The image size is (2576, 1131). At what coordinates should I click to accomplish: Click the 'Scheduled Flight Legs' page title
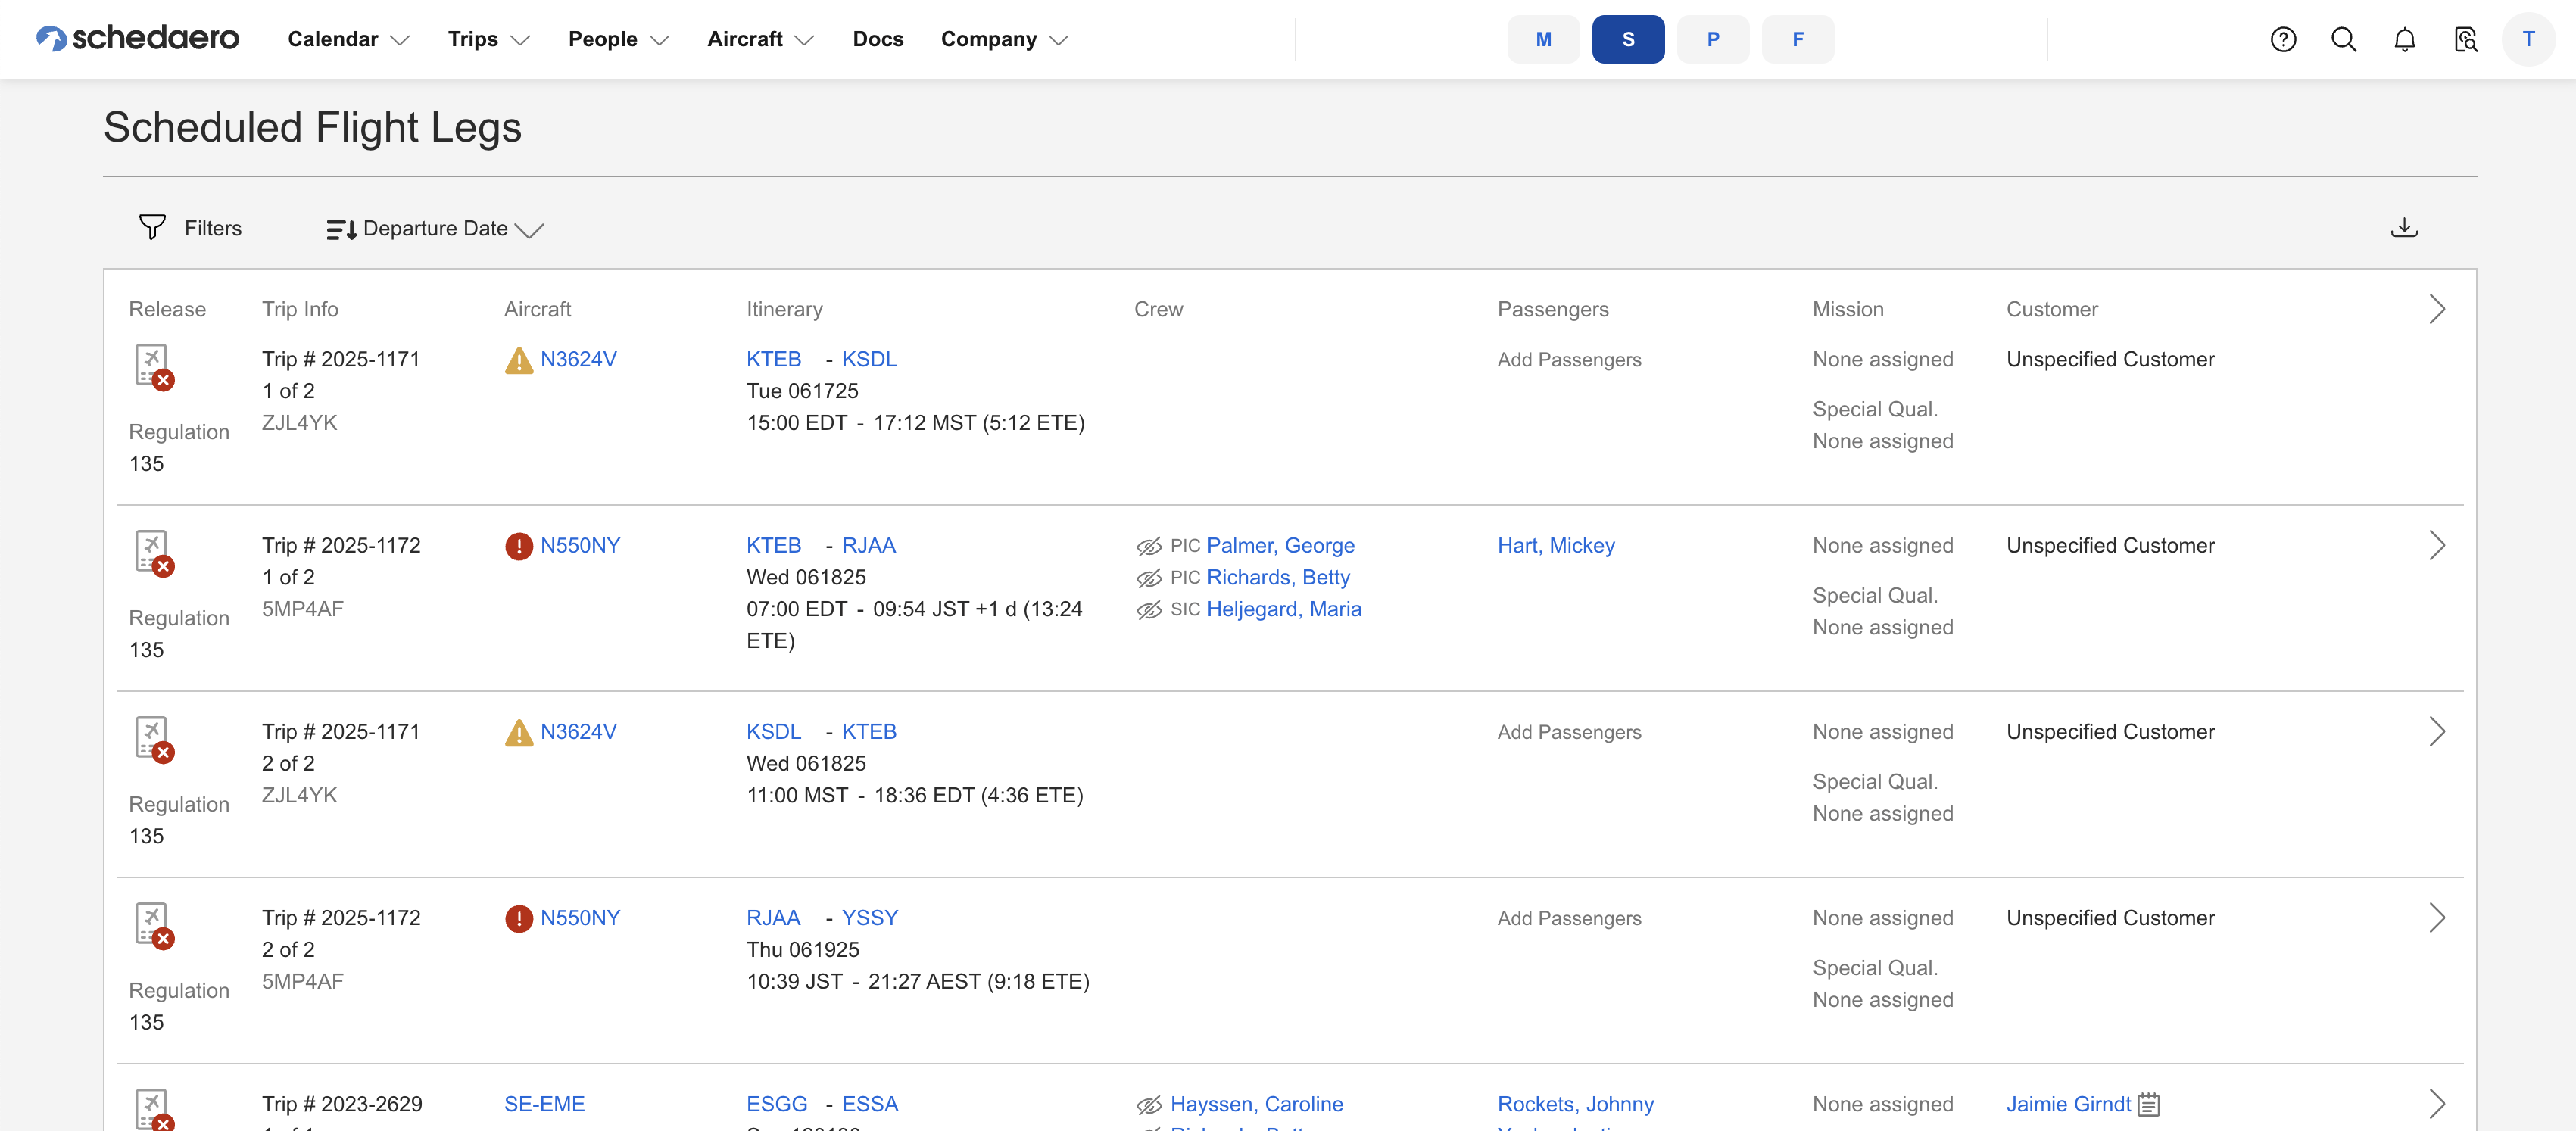tap(312, 127)
